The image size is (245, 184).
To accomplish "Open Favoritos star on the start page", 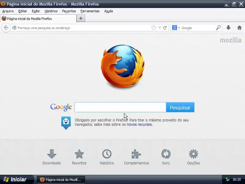I will (79, 157).
